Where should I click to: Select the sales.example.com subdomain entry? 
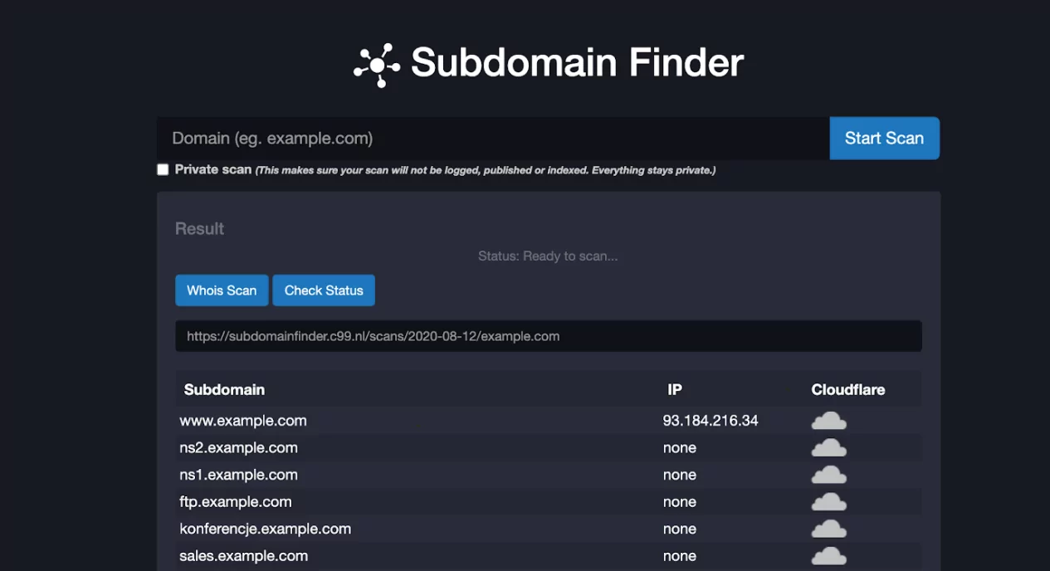(244, 555)
